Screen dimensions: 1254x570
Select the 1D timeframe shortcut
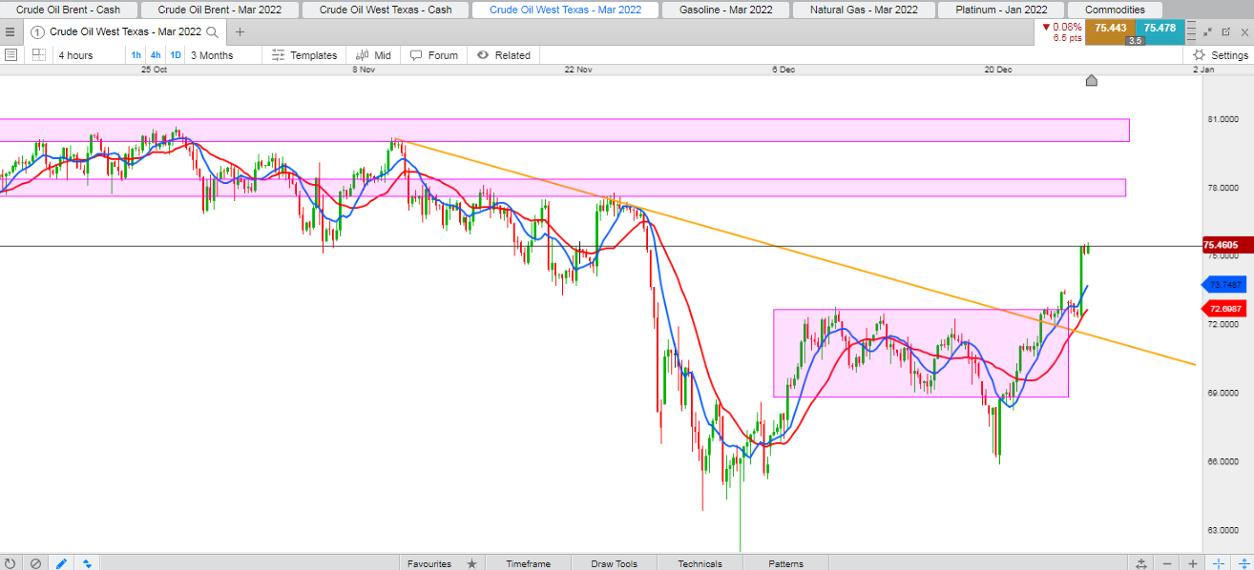pyautogui.click(x=176, y=55)
